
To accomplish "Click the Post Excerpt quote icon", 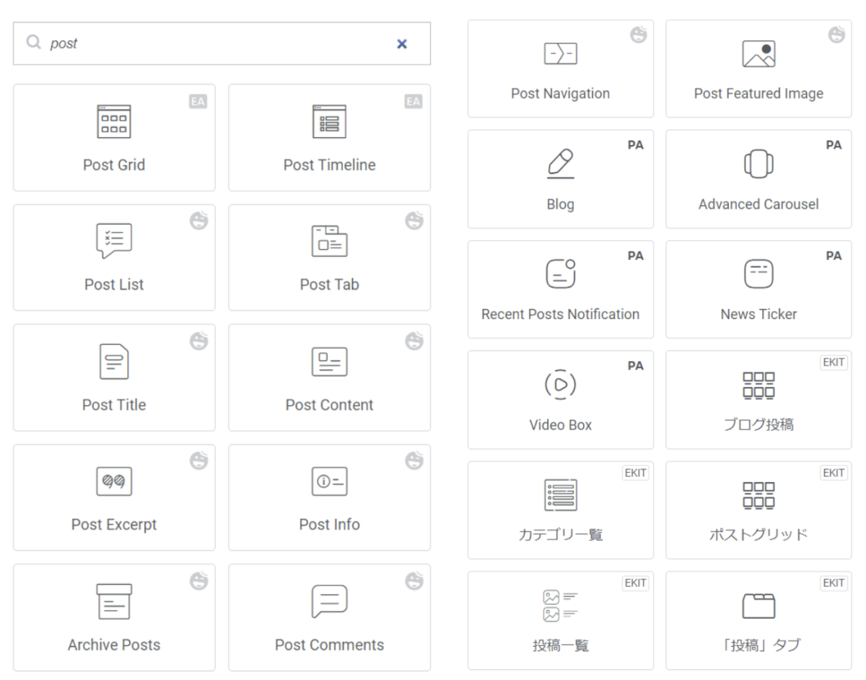I will (114, 481).
